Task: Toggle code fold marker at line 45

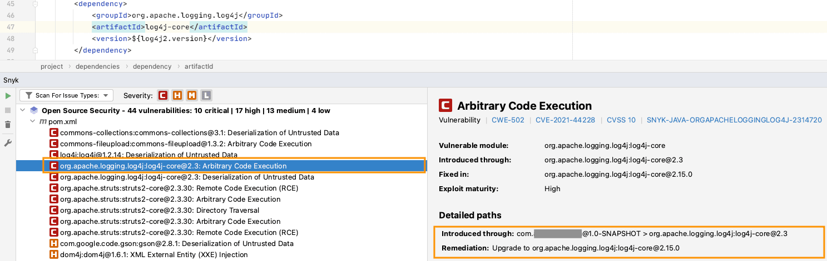Action: 35,4
